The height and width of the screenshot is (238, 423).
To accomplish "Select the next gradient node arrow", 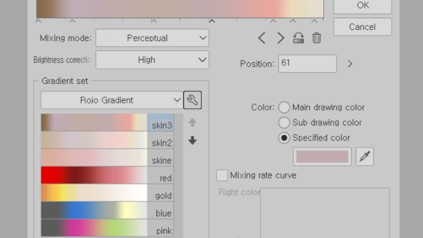I will [281, 38].
